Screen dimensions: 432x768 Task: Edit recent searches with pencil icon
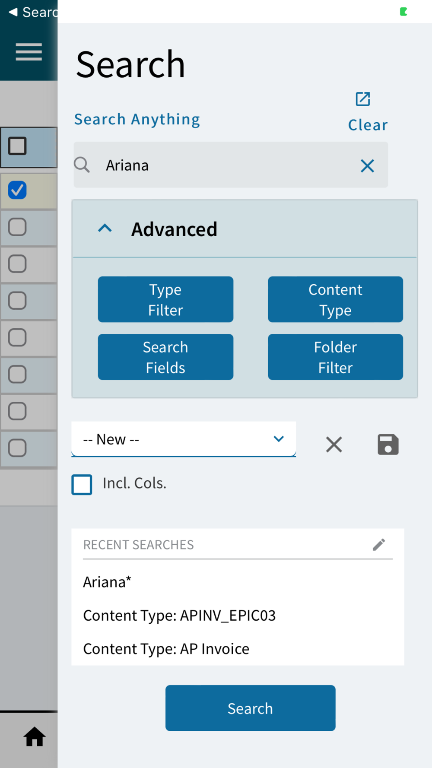coord(378,545)
